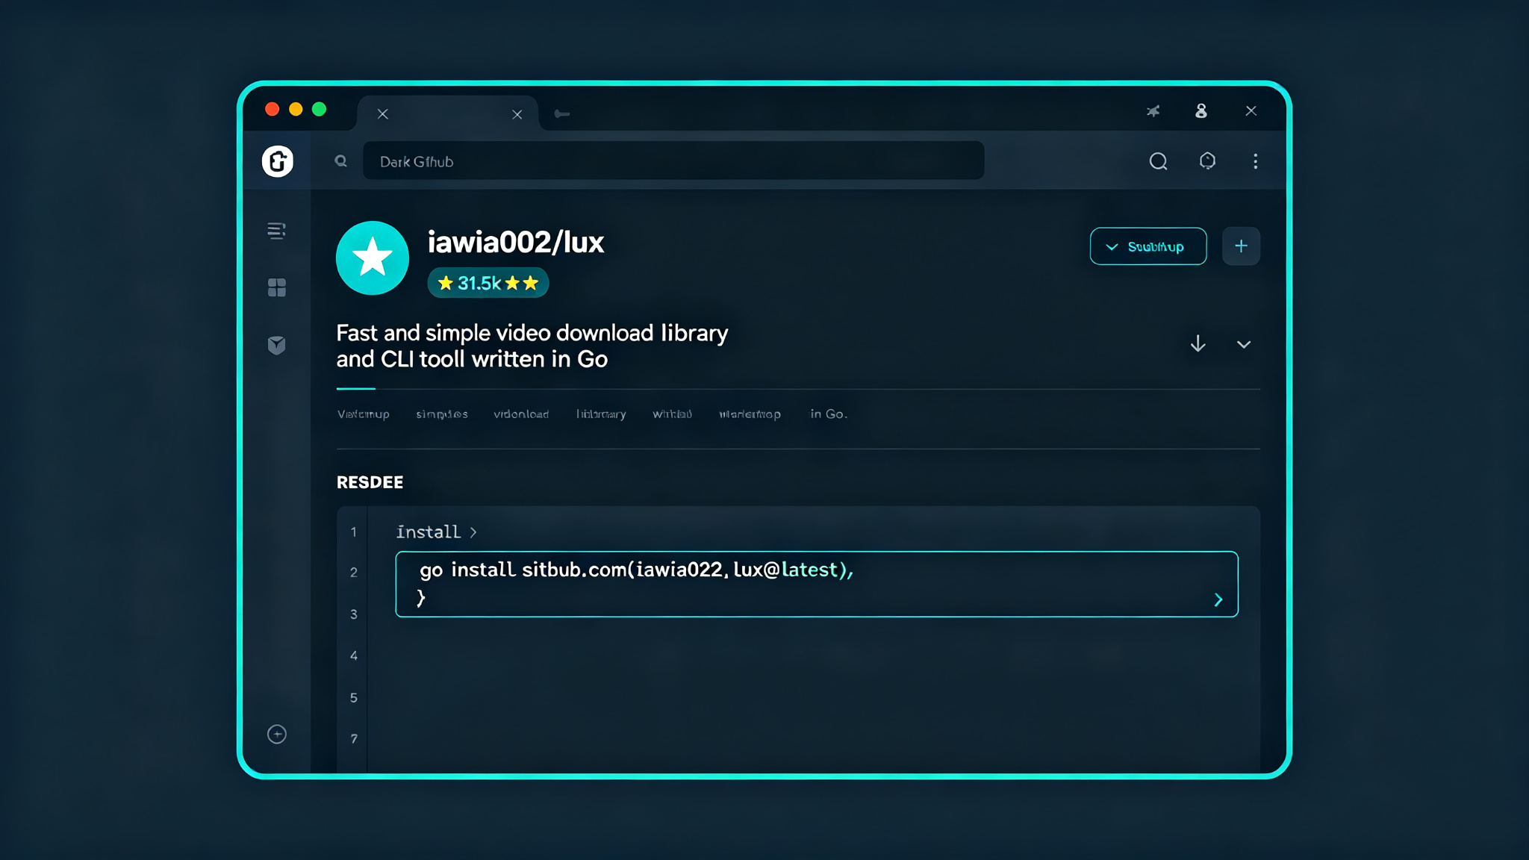This screenshot has width=1529, height=860.
Task: Click the left X on the browser tab
Action: pyautogui.click(x=383, y=114)
